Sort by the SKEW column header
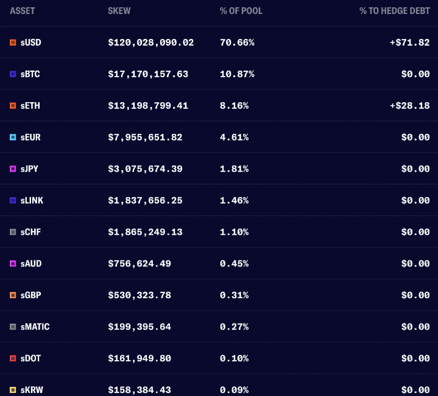The image size is (438, 396). (119, 11)
